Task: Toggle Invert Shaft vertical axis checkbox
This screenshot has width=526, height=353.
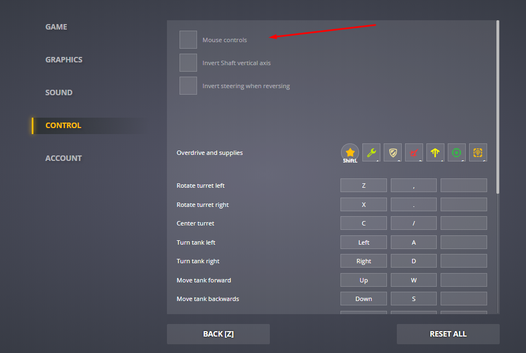Action: tap(188, 63)
